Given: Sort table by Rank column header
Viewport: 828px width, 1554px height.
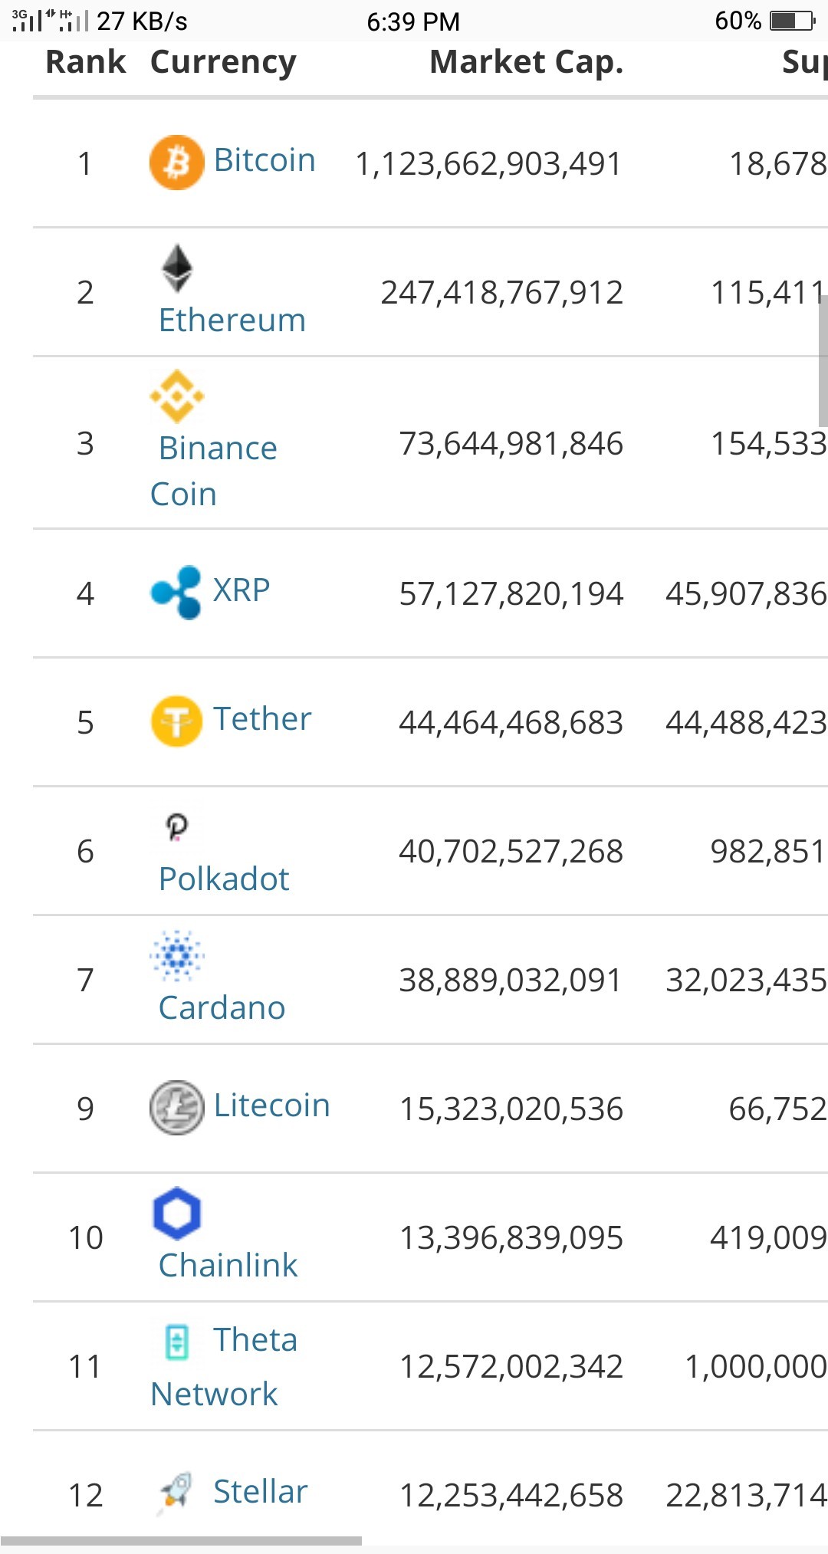Looking at the screenshot, I should 86,62.
